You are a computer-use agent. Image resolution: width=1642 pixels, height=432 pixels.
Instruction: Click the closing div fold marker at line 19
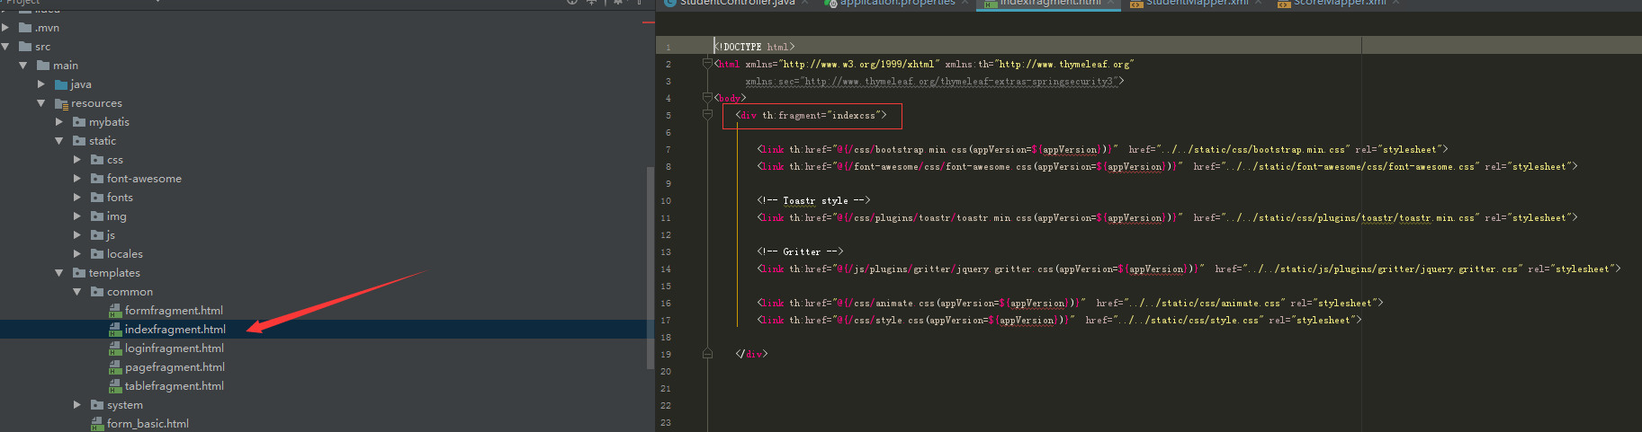pos(707,354)
